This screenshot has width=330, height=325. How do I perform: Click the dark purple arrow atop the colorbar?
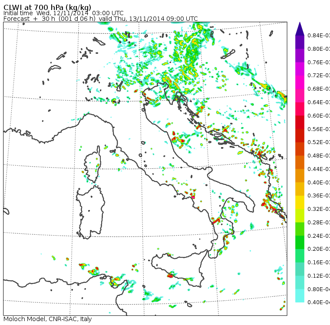(x=300, y=29)
